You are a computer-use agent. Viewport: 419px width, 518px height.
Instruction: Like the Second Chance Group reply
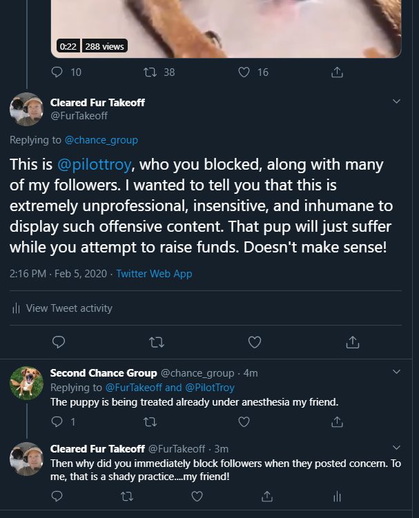click(197, 421)
